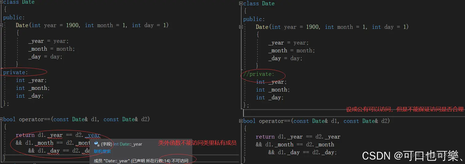Collapse the Date constructor in the right code pane
The image size is (465, 164).
241,27
